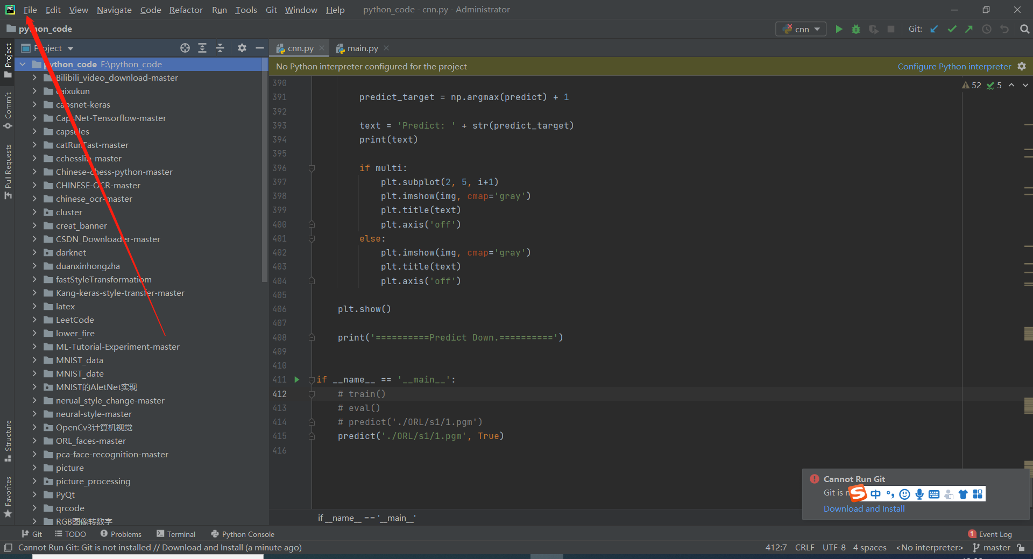
Task: Open Structure tool window sidebar
Action: click(8, 440)
